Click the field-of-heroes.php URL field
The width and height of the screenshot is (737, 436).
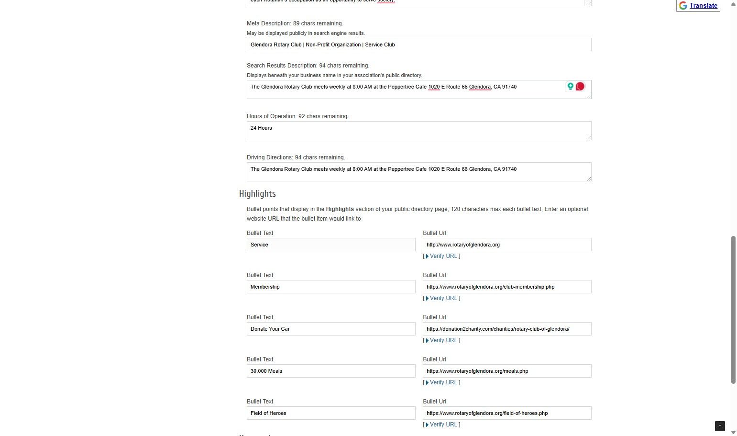(507, 413)
